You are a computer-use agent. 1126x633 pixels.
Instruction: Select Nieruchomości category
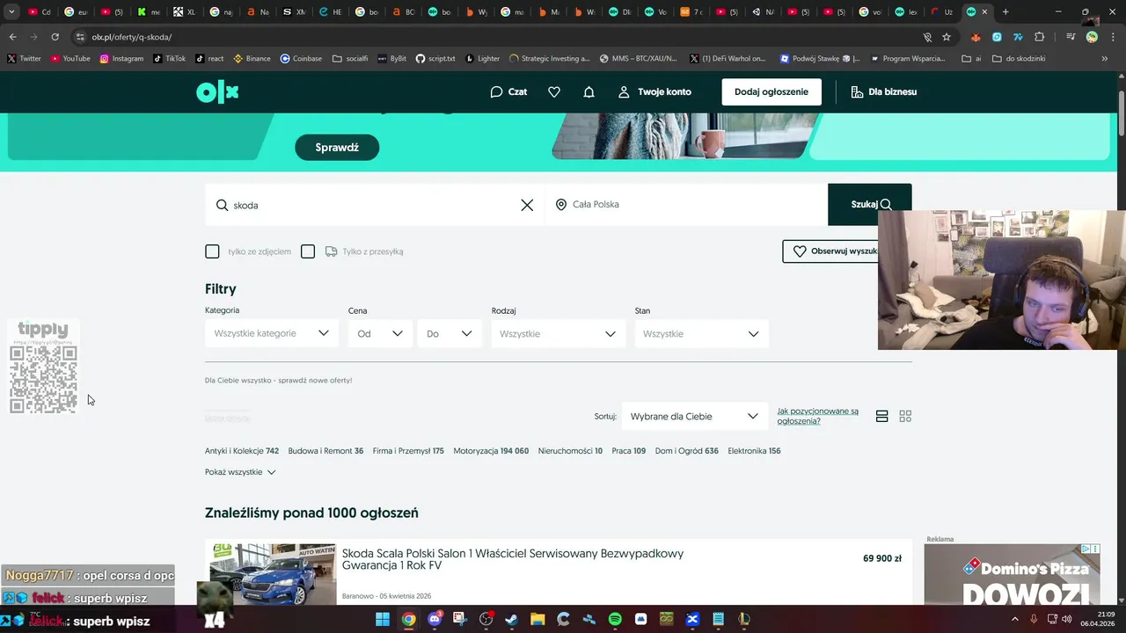tap(570, 451)
